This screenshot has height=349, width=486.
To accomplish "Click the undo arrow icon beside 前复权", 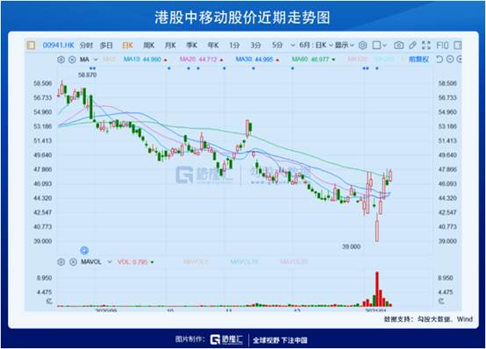I will pos(440,59).
